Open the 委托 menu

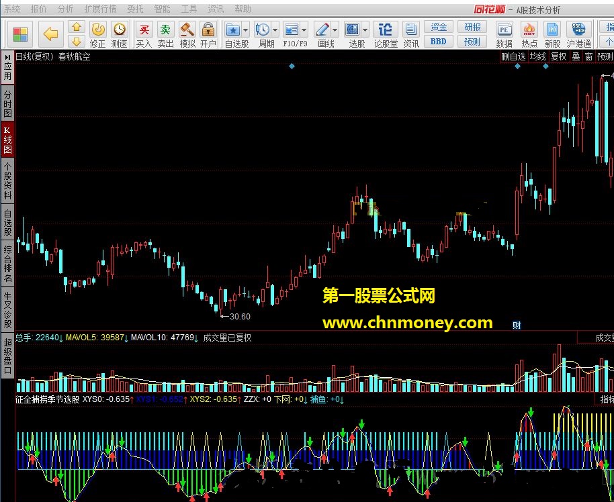tap(135, 9)
